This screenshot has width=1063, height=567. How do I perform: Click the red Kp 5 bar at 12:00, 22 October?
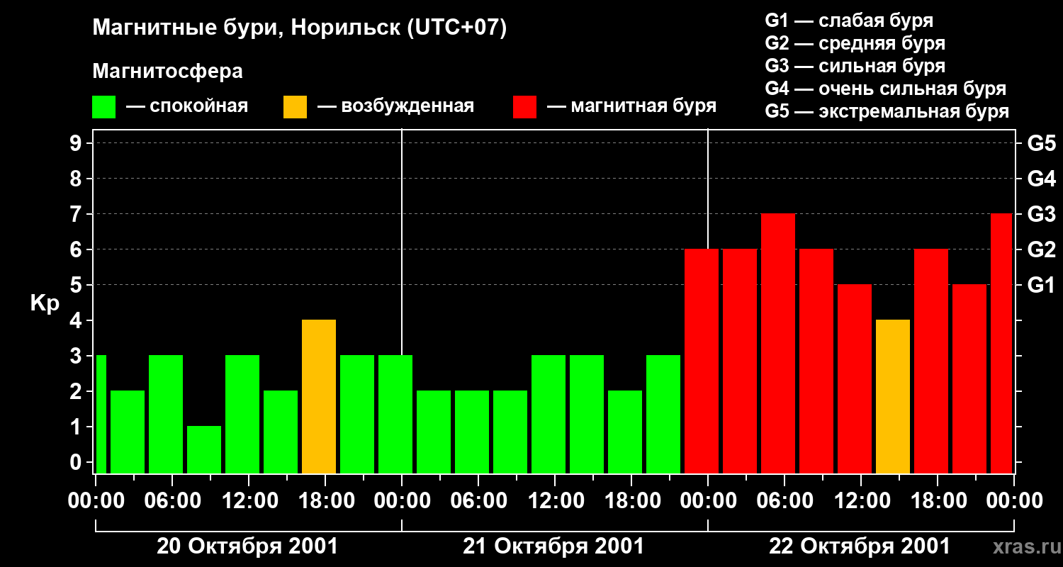pos(855,378)
